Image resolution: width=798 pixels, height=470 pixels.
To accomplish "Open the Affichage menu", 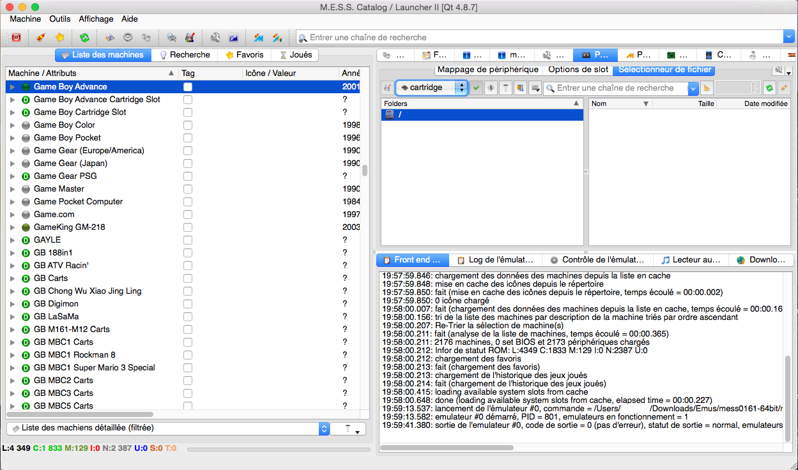I will click(96, 19).
